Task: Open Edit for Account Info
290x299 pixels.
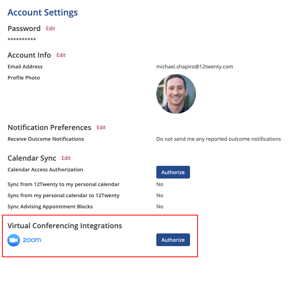Action: pos(61,55)
